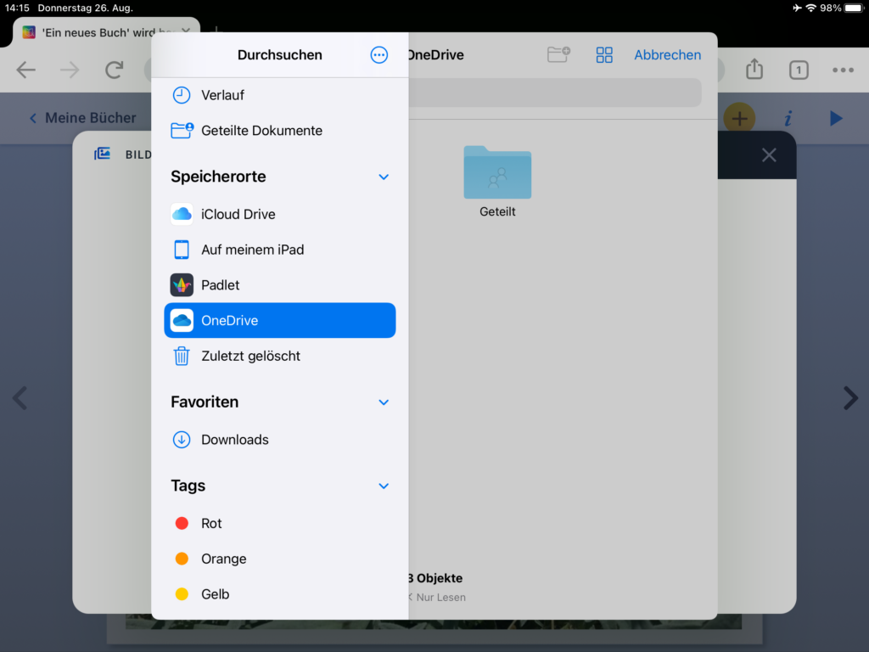Tap Abbrechen to cancel file picker
The height and width of the screenshot is (652, 869).
click(667, 55)
